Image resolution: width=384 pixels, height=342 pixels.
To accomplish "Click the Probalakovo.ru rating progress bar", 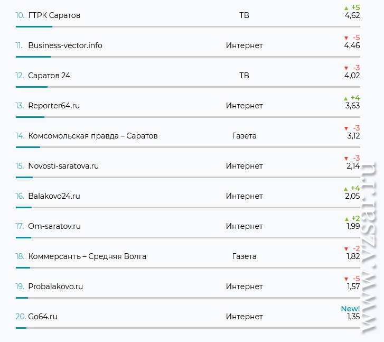I will 188,298.
